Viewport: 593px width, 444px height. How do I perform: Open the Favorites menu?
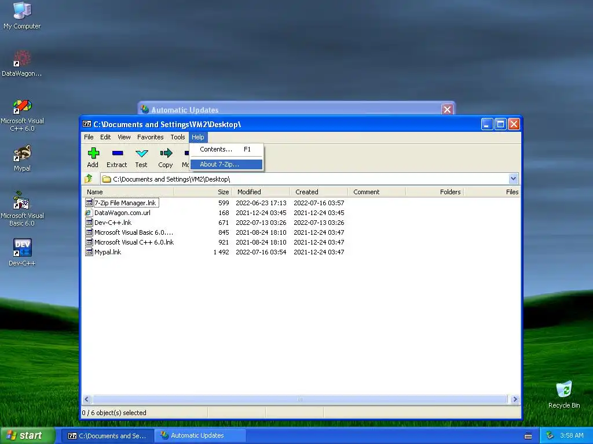151,137
